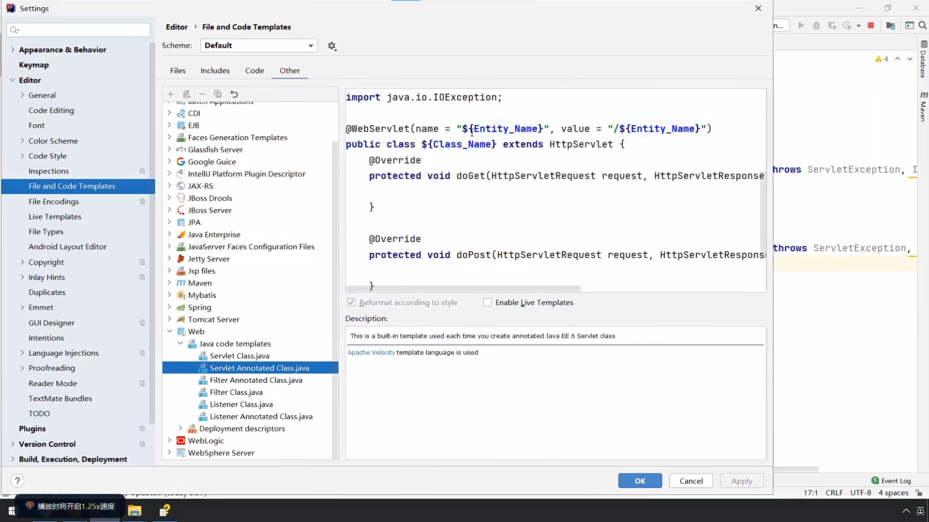The width and height of the screenshot is (929, 522).
Task: Collapse the Editor settings section
Action: tap(13, 80)
